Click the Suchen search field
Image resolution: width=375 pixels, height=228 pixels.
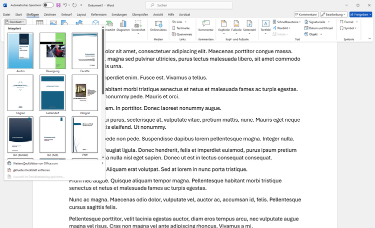189,5
